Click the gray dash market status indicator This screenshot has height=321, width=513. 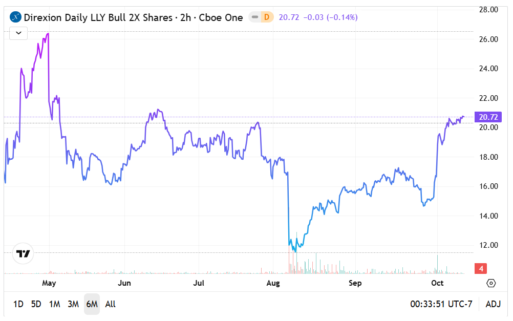254,17
